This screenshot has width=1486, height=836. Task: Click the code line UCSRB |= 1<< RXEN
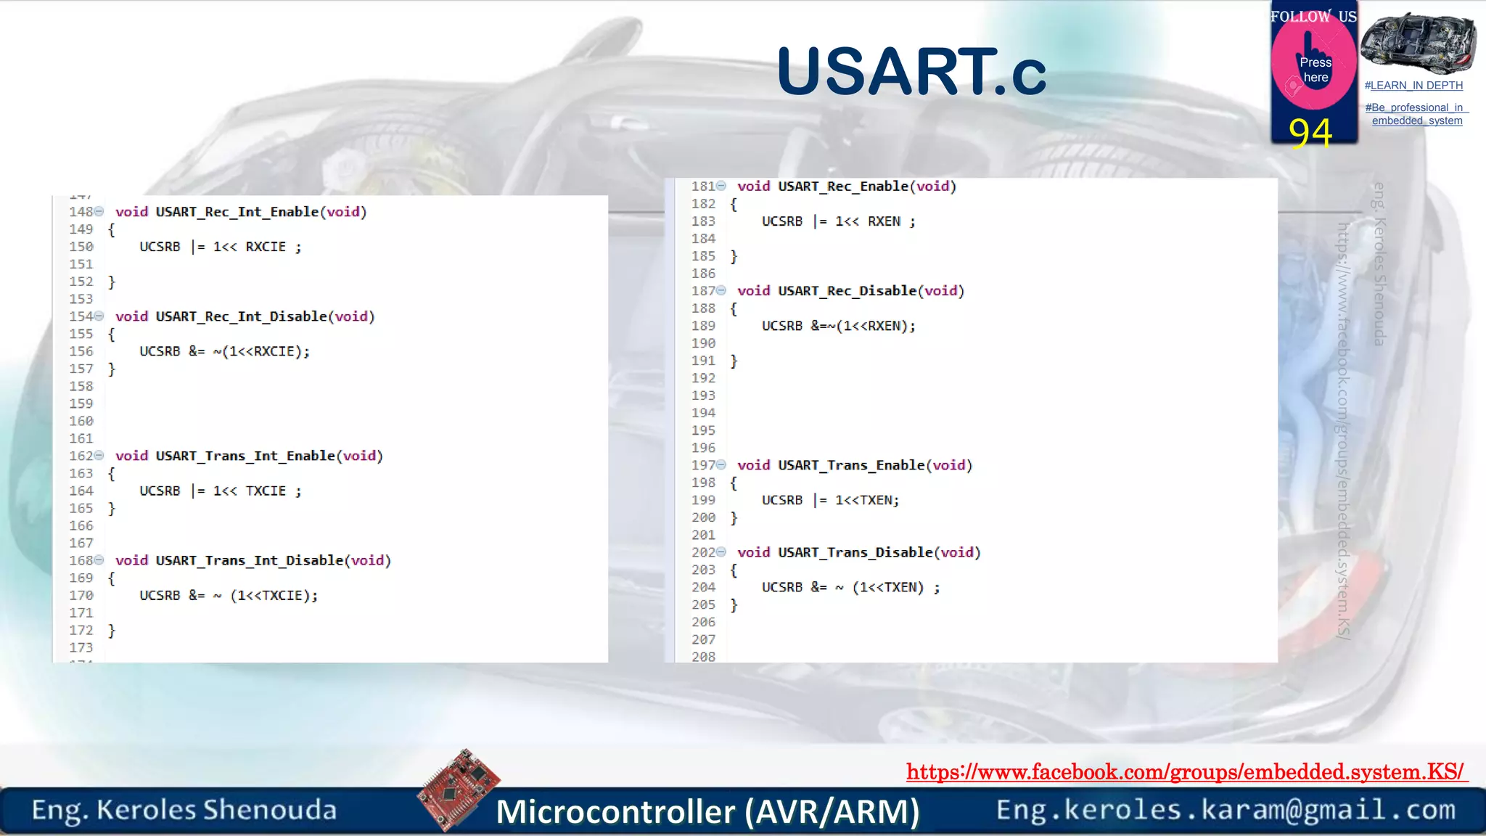[839, 221]
